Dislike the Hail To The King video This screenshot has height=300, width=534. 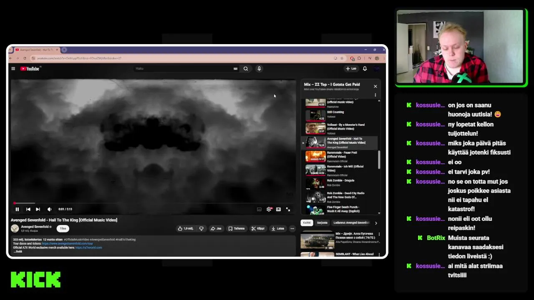click(x=201, y=228)
